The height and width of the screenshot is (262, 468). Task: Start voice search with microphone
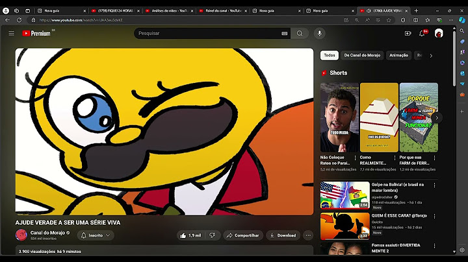(x=319, y=33)
